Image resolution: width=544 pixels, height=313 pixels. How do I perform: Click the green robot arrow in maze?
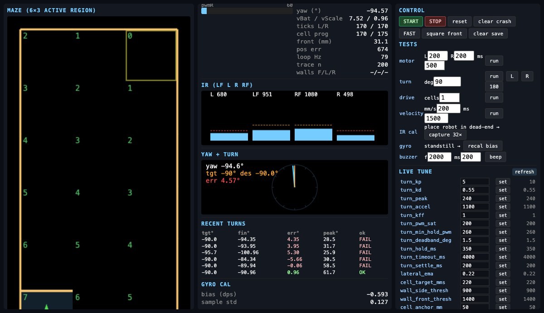tap(47, 307)
